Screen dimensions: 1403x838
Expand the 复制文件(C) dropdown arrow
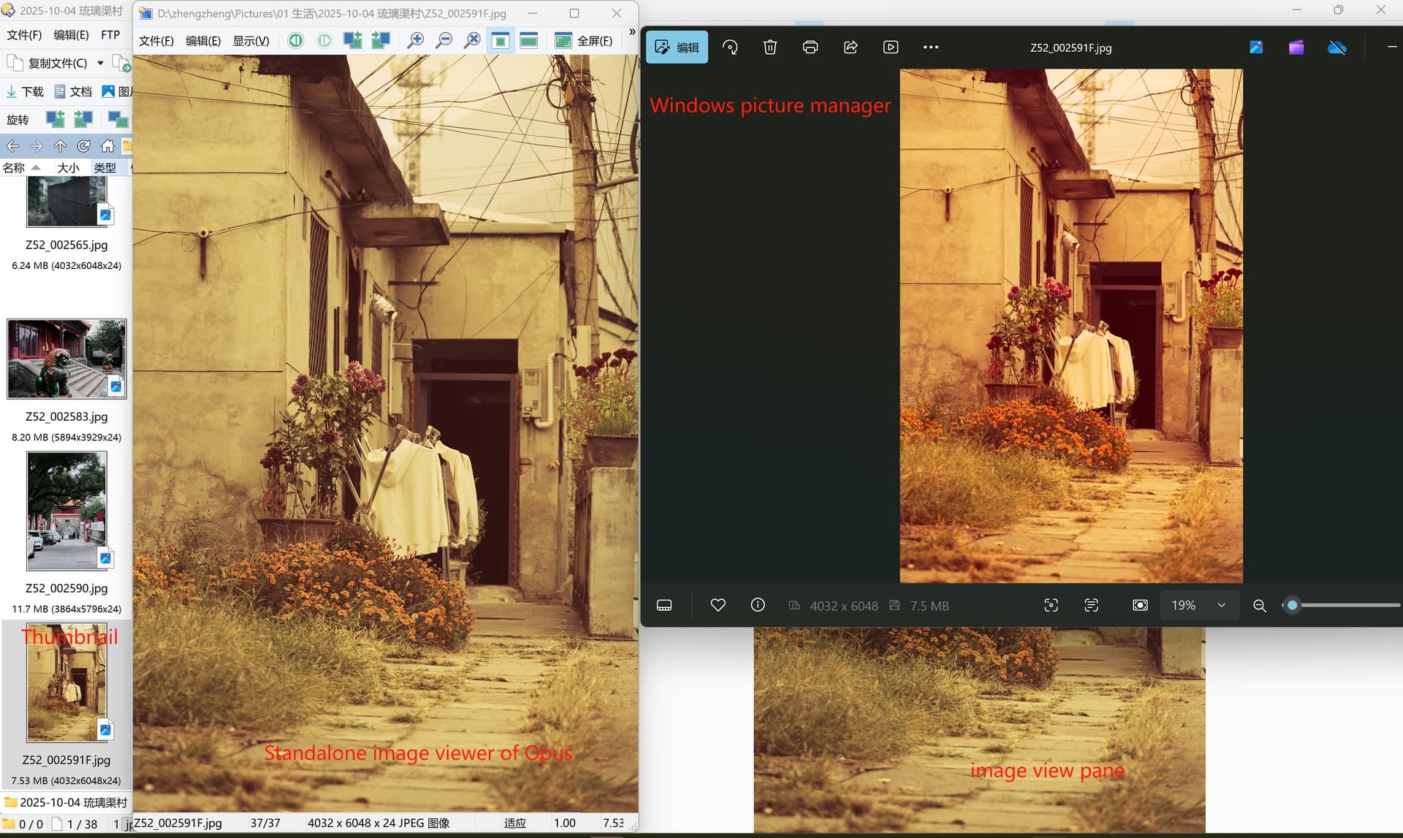click(x=100, y=64)
